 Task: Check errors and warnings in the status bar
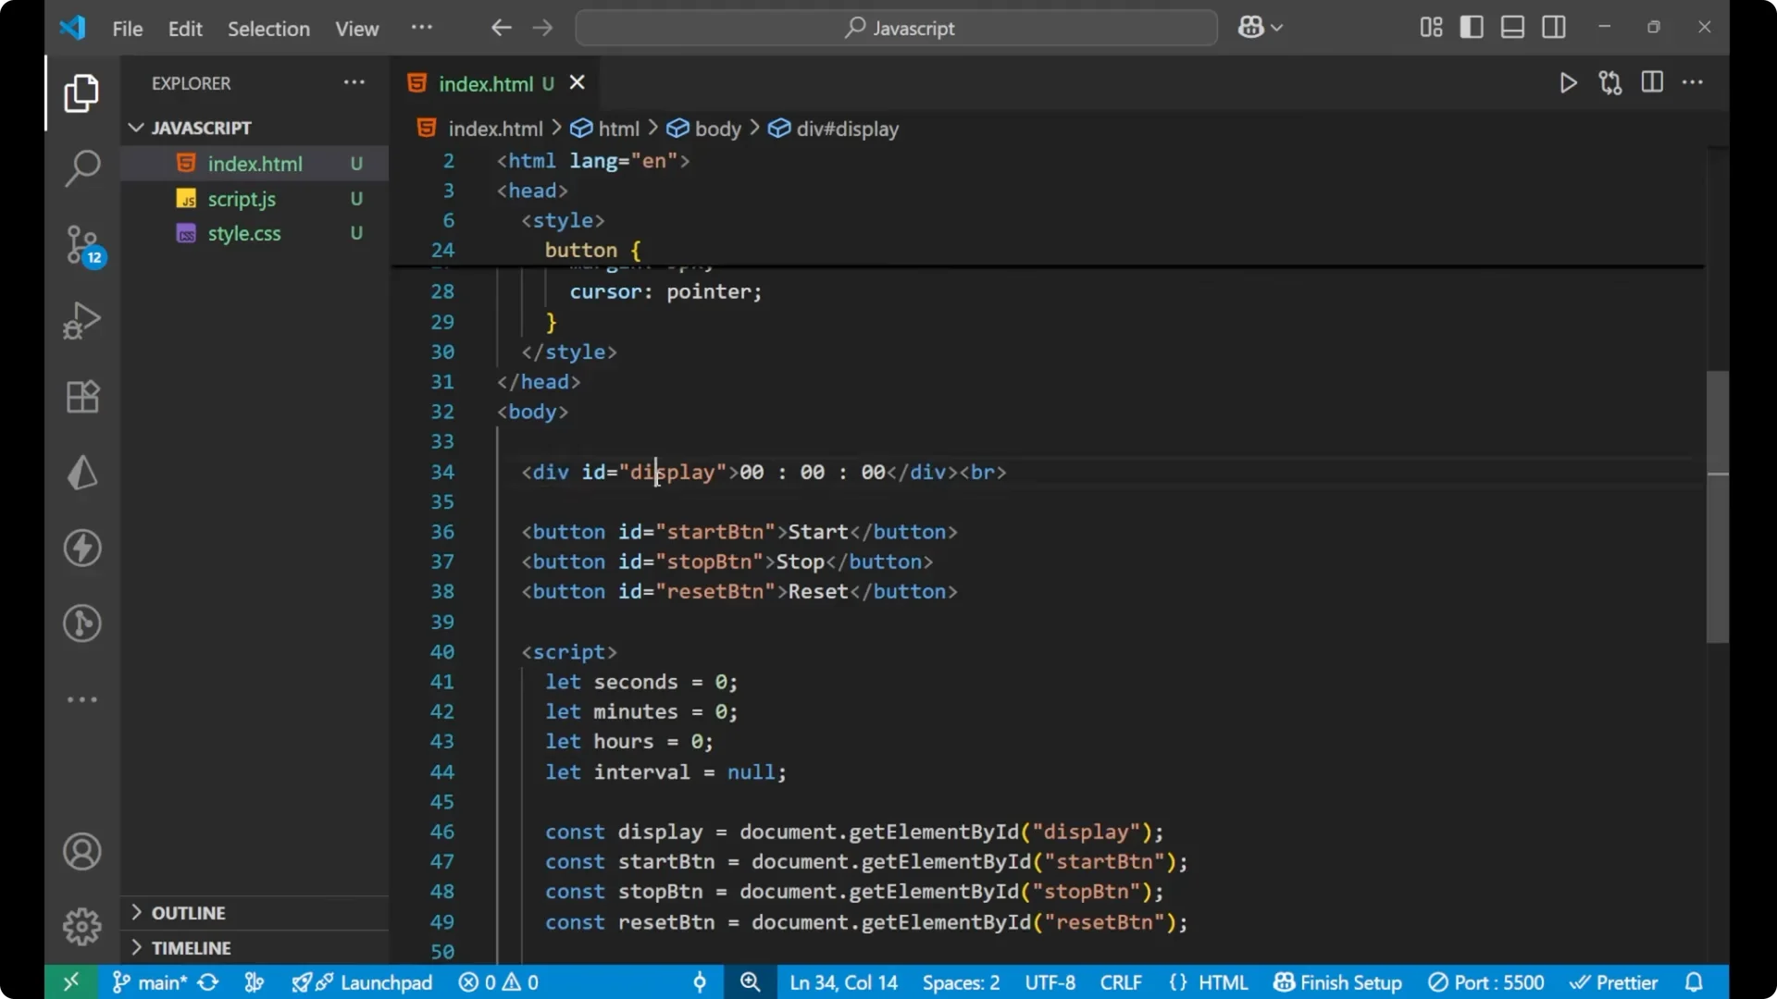[x=498, y=982]
